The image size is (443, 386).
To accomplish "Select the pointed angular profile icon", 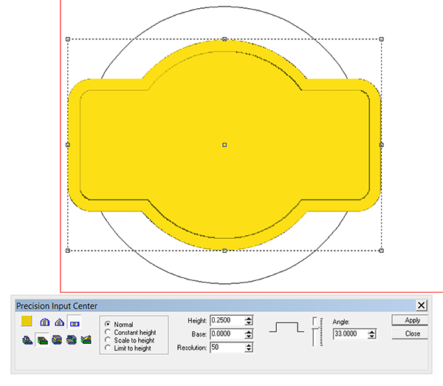I will pyautogui.click(x=59, y=322).
